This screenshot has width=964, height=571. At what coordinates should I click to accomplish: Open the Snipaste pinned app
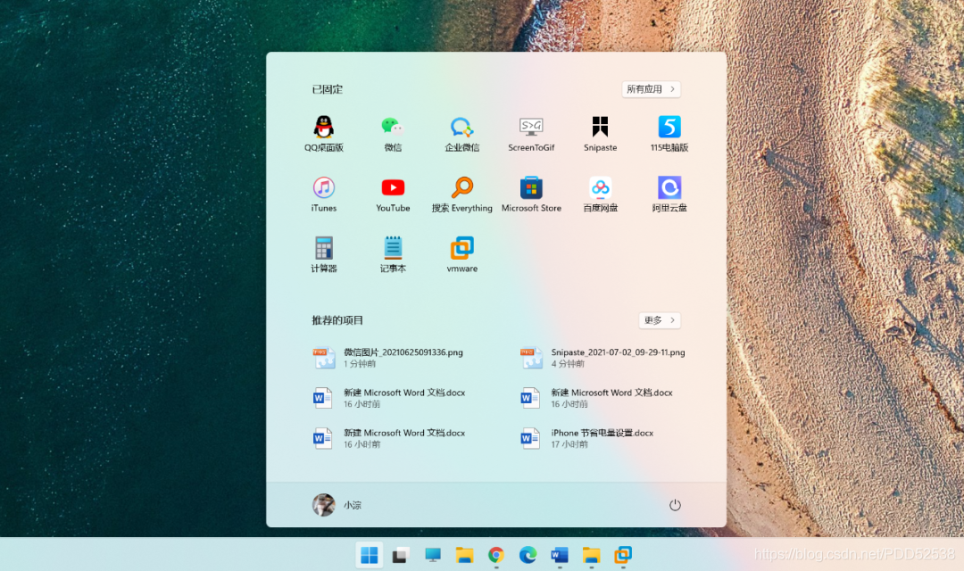pos(600,133)
